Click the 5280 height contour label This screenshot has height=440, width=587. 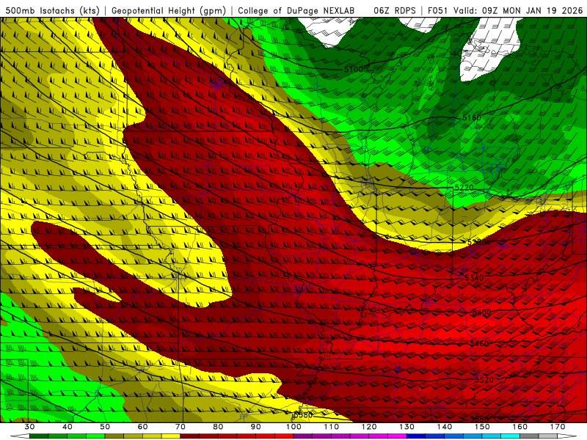coord(476,243)
